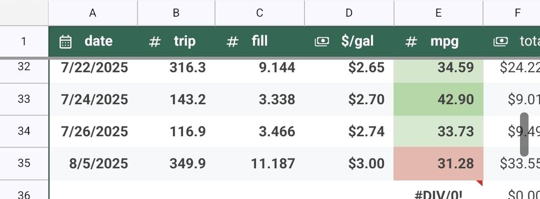540x199 pixels.
Task: Select column F header
Action: 512,13
